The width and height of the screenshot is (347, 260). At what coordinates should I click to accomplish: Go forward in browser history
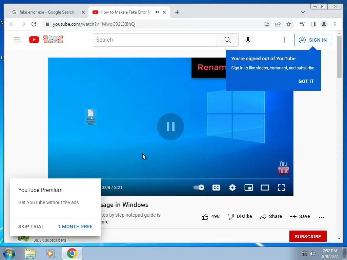[x=23, y=24]
